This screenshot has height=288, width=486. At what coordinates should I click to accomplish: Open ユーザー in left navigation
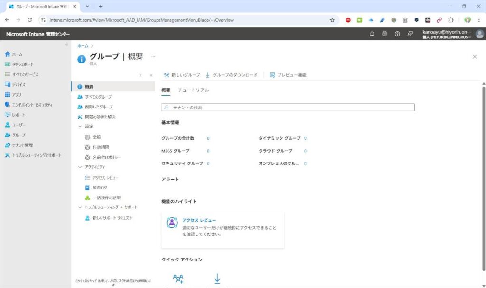tap(15, 125)
